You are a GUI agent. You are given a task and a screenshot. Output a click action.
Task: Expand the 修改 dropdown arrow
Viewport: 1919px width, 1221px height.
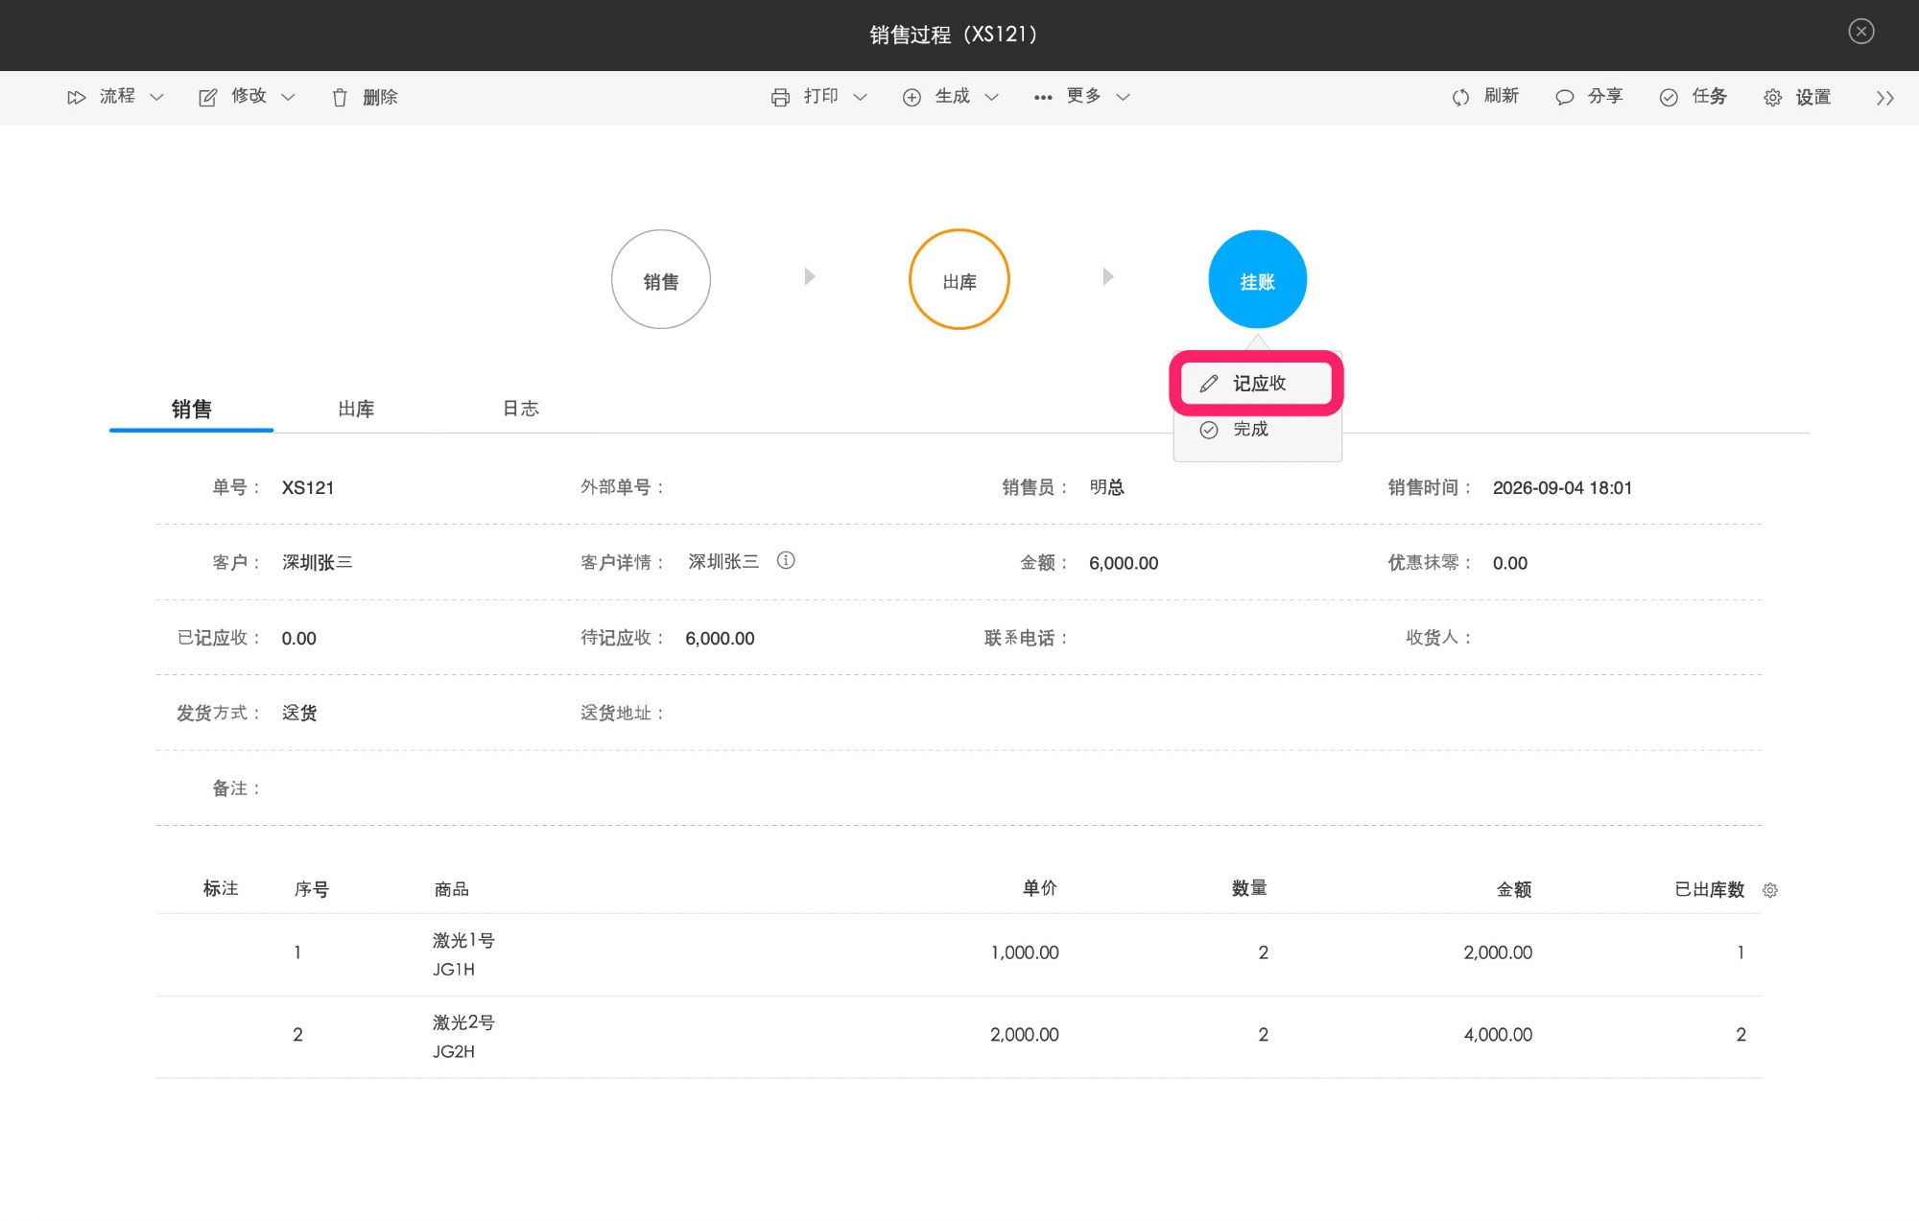tap(288, 97)
